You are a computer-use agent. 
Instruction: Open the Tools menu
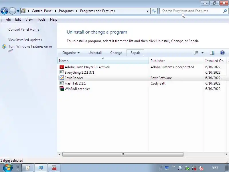tap(41, 19)
